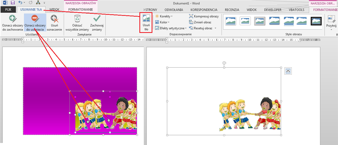Apply the black double-frame picture style
The image size is (338, 145).
tap(316, 21)
